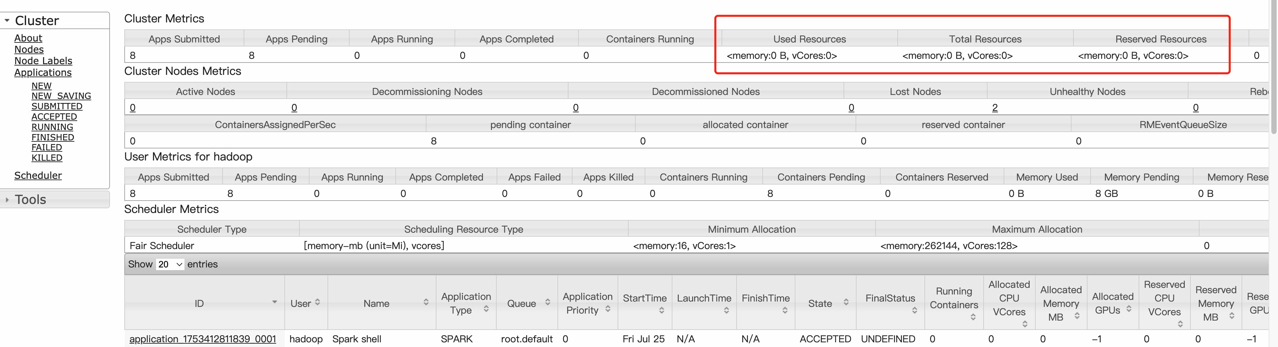Filter applications by NEW state
This screenshot has height=347, width=1278.
(x=42, y=86)
